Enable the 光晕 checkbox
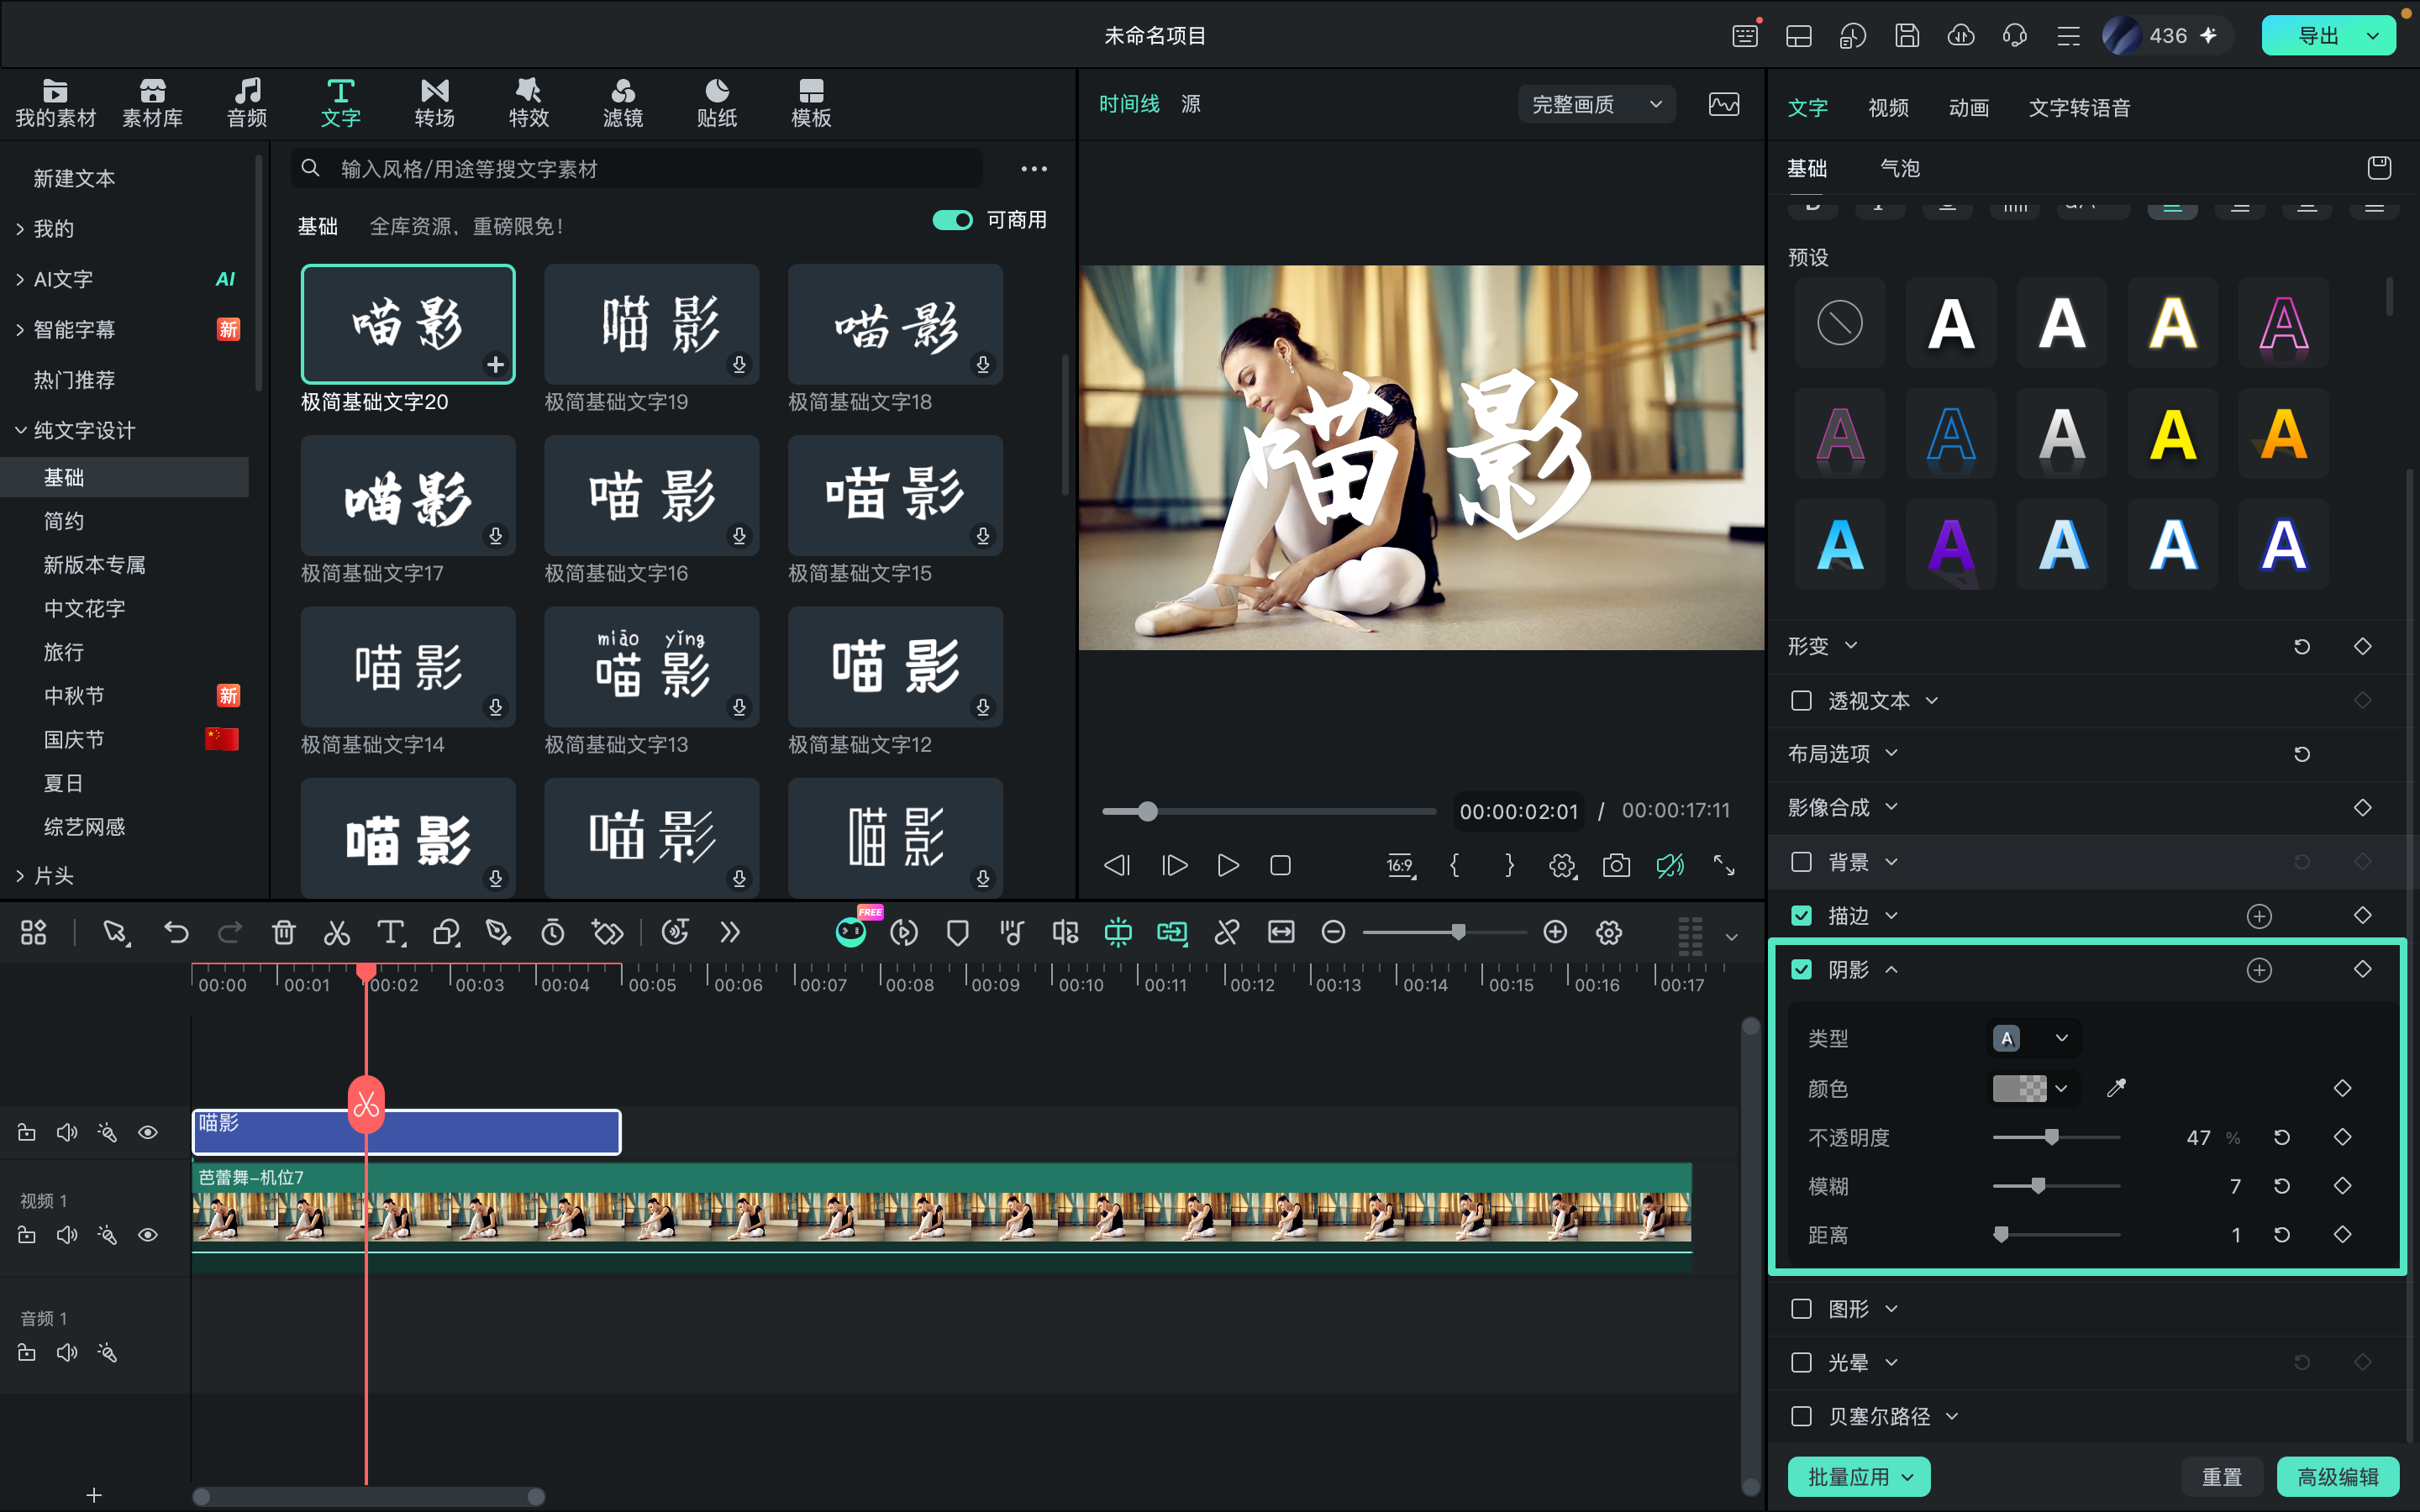 coord(1801,1362)
